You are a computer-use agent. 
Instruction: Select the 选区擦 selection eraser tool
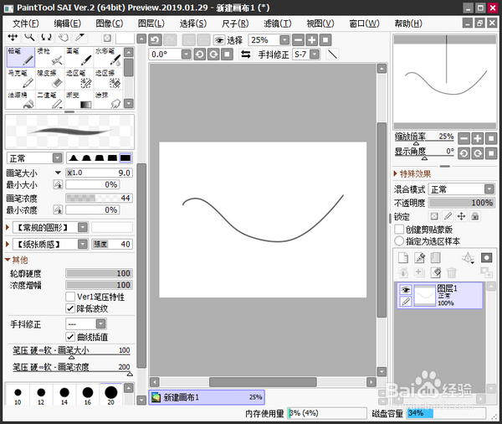click(108, 79)
